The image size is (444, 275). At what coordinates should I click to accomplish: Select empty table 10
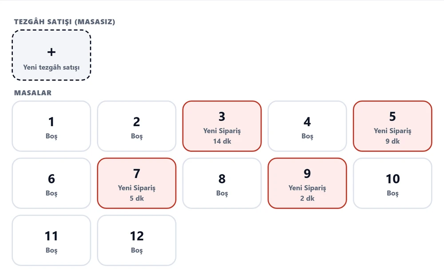392,183
